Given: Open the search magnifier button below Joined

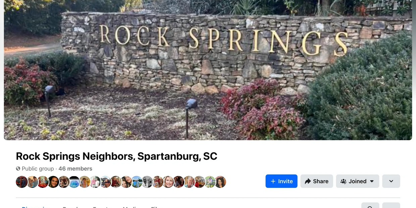Looking at the screenshot, I should 370,205.
